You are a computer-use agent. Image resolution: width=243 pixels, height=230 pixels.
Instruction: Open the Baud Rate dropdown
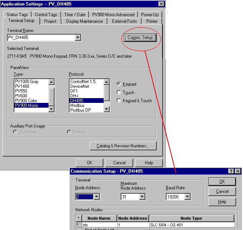pos(187,197)
